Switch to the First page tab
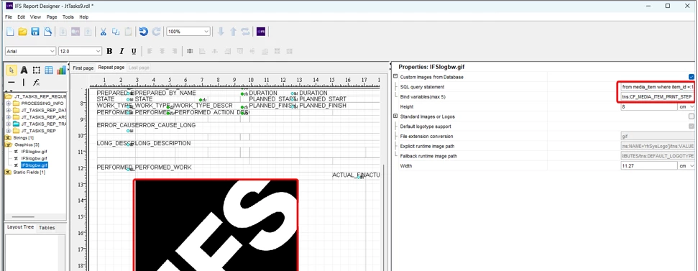 click(83, 68)
